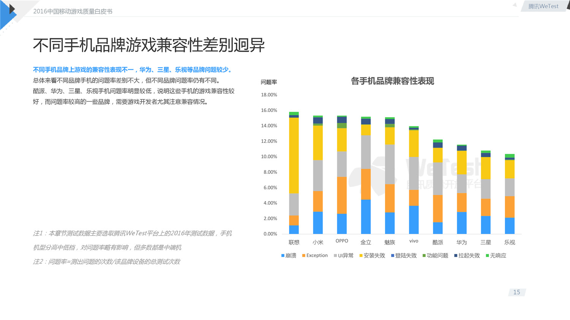Click the 酷派 category label

[x=438, y=242]
